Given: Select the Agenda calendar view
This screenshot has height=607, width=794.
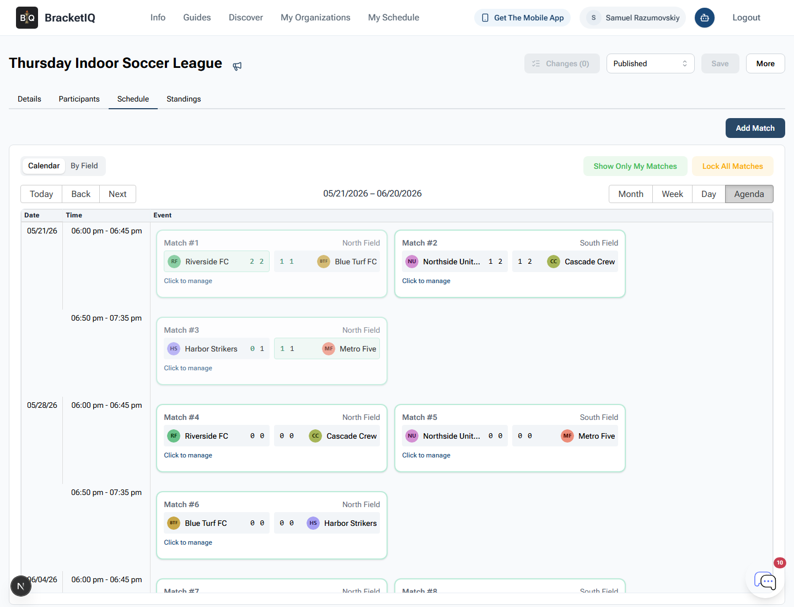Looking at the screenshot, I should pos(749,194).
